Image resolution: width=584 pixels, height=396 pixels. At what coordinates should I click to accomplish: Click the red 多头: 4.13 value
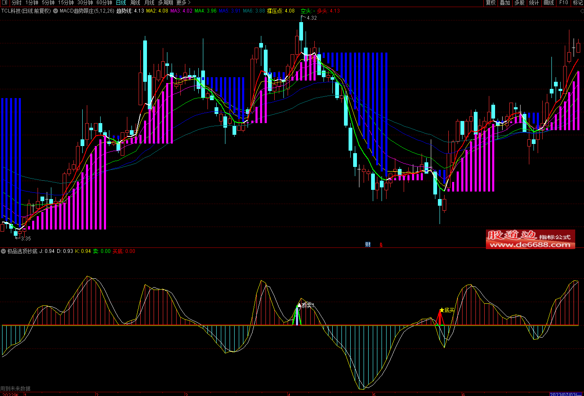[329, 11]
